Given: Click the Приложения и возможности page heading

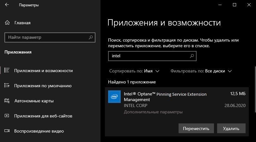Looking at the screenshot, I should [x=164, y=22].
